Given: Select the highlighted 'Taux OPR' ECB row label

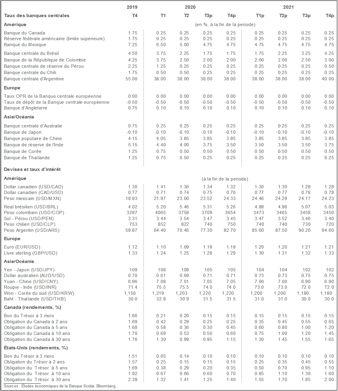Looking at the screenshot, I should coord(53,96).
